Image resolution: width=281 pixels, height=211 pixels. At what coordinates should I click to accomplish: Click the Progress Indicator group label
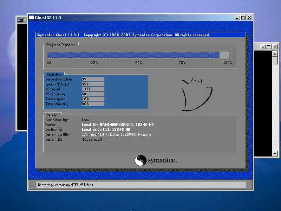point(60,45)
